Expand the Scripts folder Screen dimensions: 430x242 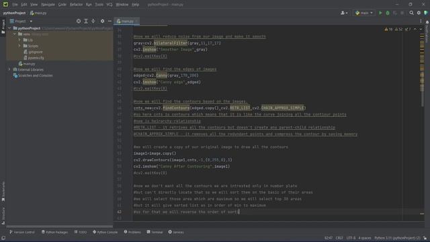19,46
